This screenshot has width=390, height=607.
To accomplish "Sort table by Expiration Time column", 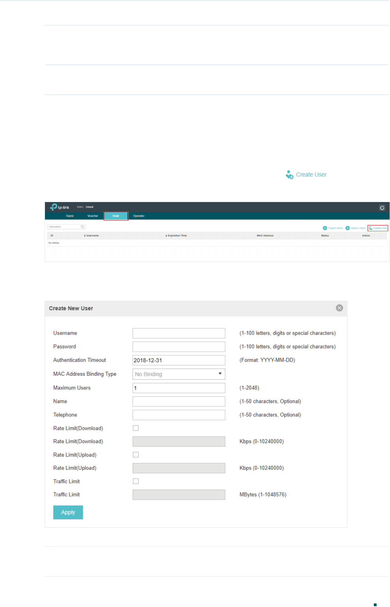I will tap(176, 236).
